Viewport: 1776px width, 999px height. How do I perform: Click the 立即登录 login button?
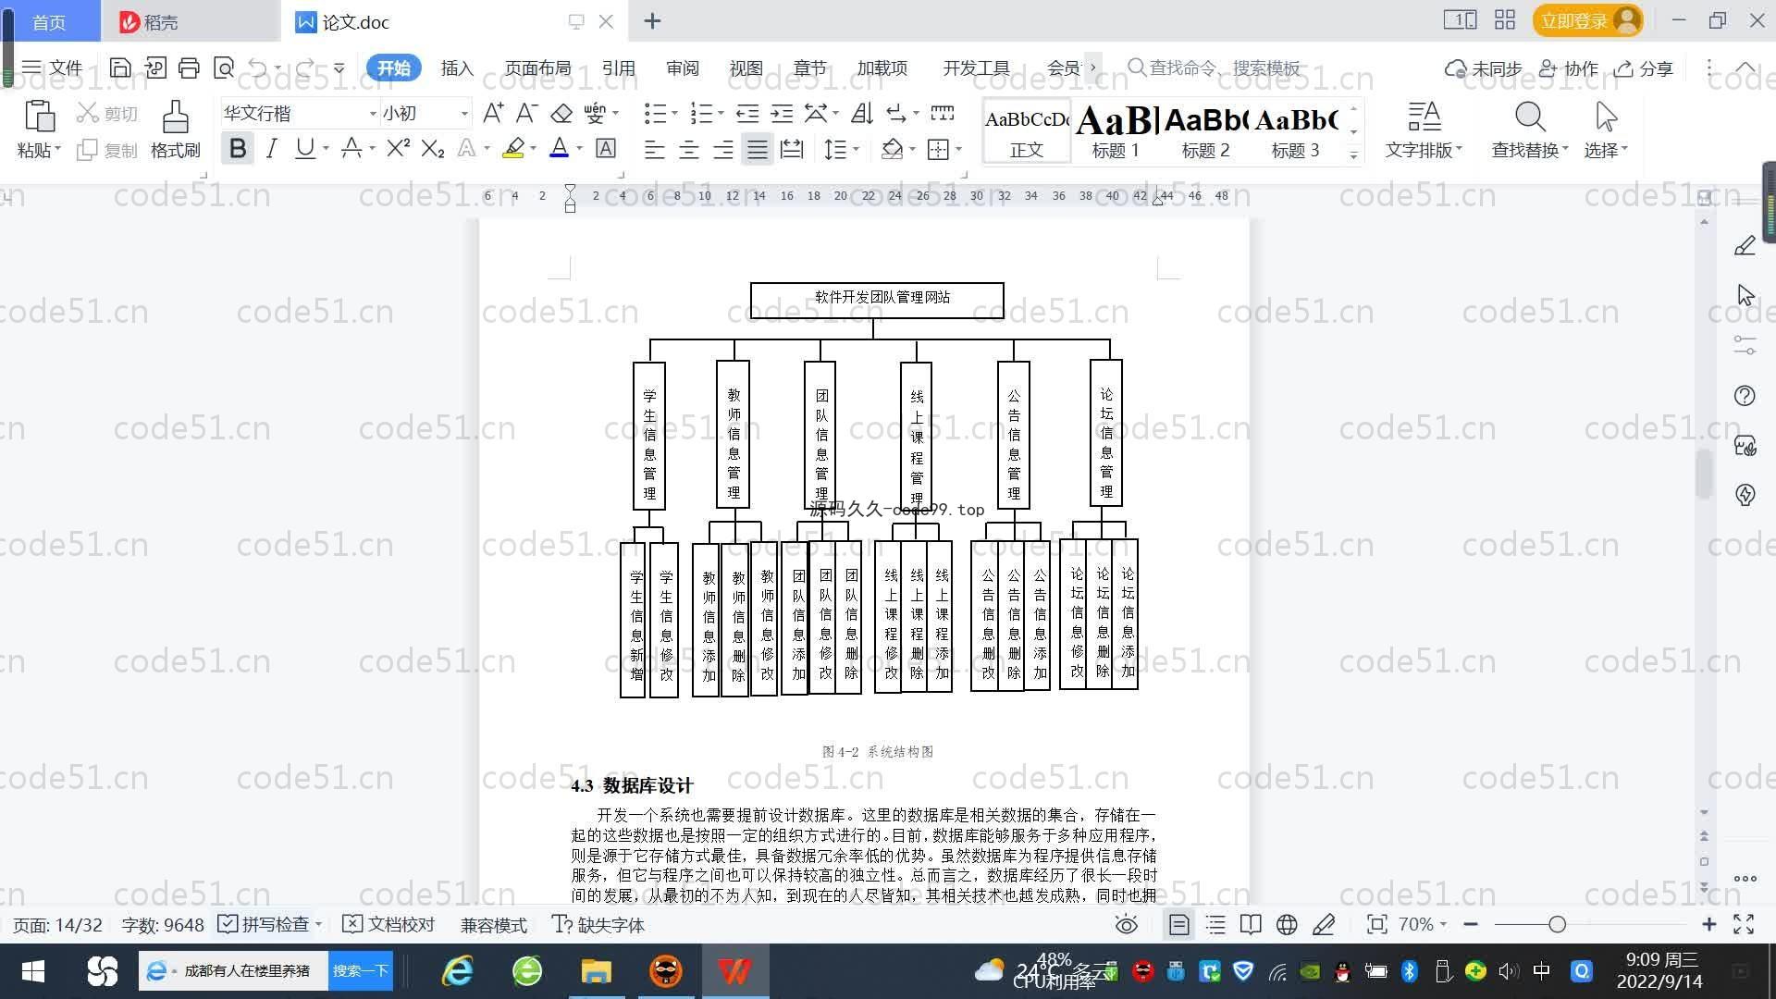coord(1587,20)
